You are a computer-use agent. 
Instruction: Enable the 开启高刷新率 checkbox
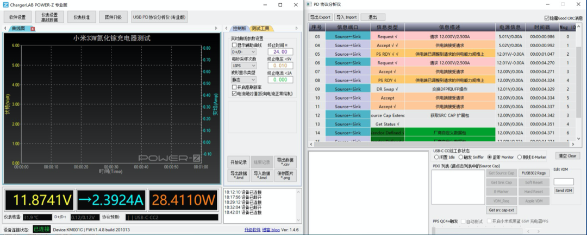coord(234,87)
